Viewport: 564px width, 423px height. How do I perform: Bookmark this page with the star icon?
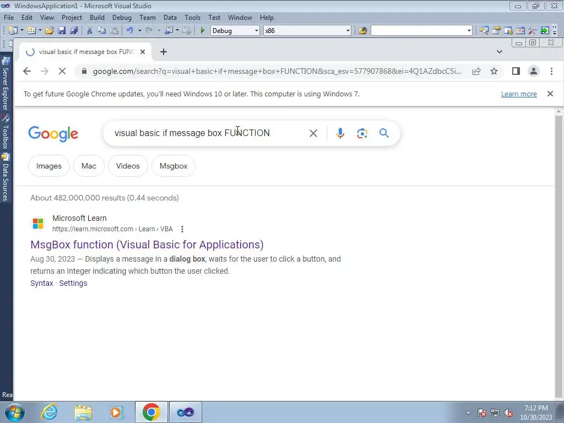[494, 71]
